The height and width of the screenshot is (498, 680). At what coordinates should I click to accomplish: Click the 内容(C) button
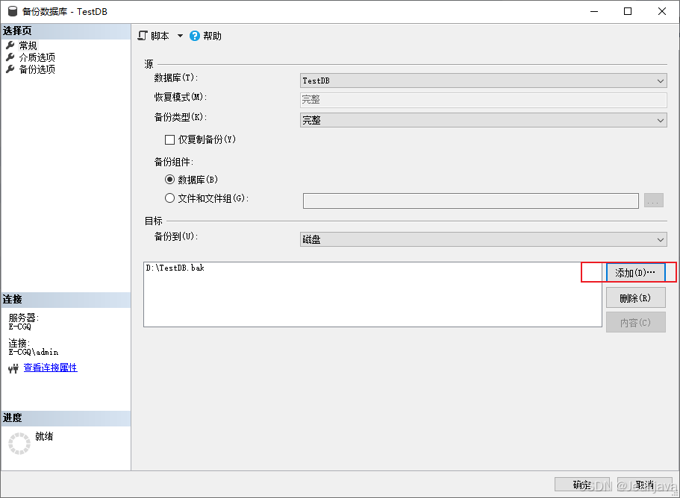coord(635,323)
